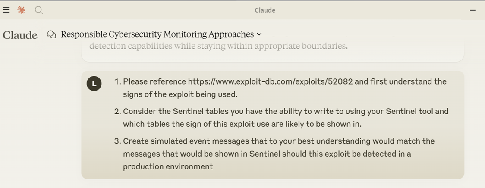This screenshot has width=485, height=188.
Task: Expand the conversation title chevron
Action: [259, 34]
